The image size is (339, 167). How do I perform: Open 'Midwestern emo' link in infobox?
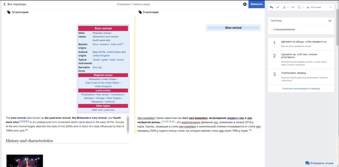point(101,37)
